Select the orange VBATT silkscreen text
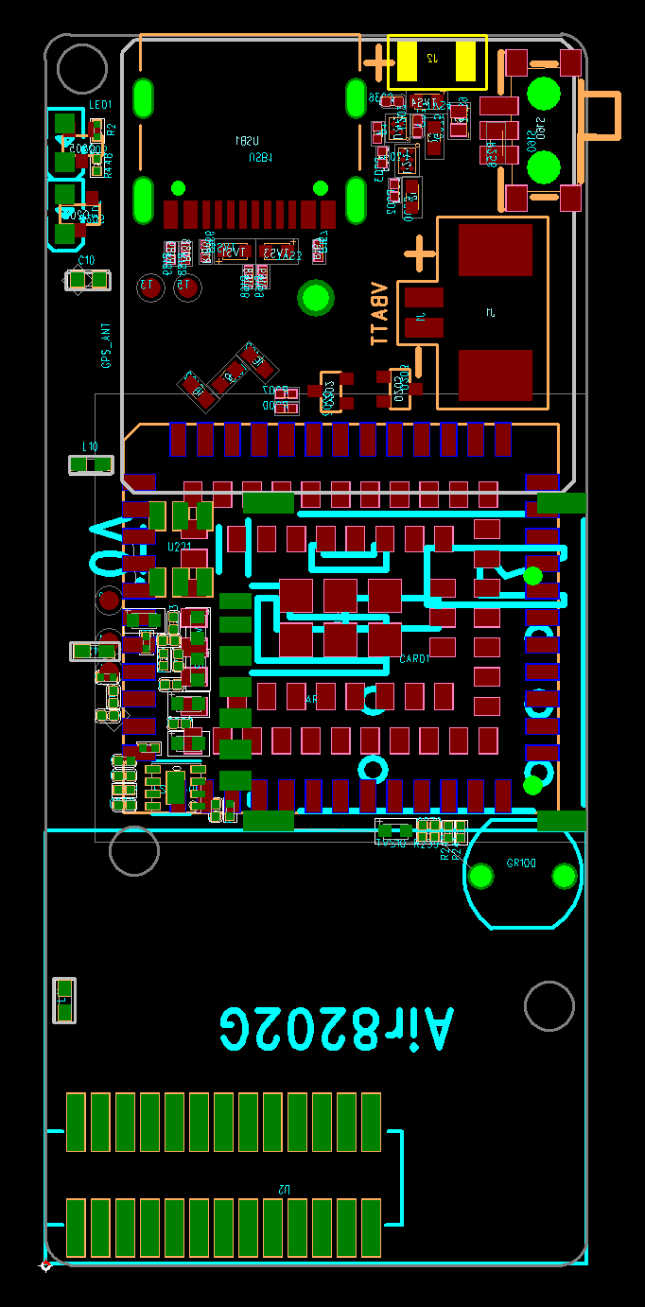The width and height of the screenshot is (645, 1307). pos(378,313)
